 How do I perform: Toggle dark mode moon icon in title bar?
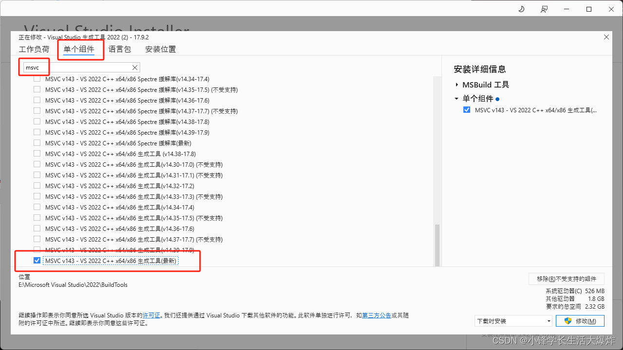click(x=521, y=9)
